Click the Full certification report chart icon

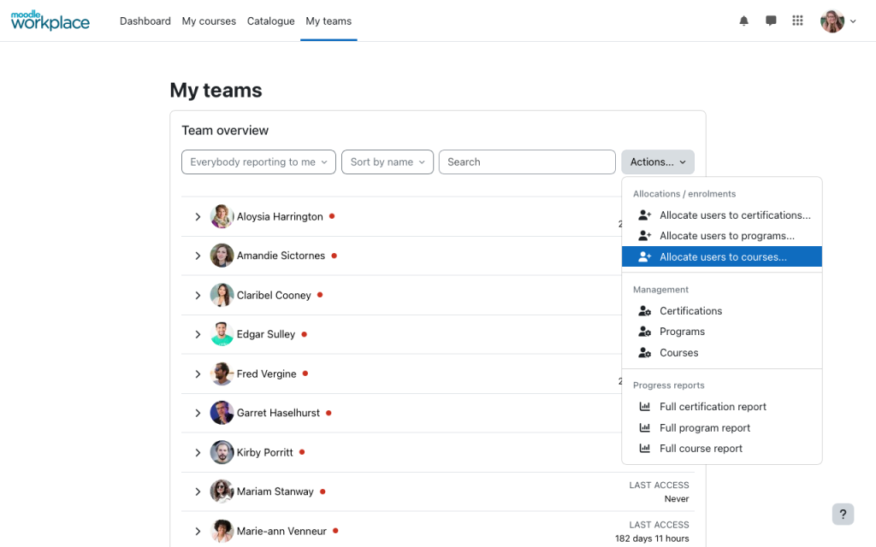(645, 406)
